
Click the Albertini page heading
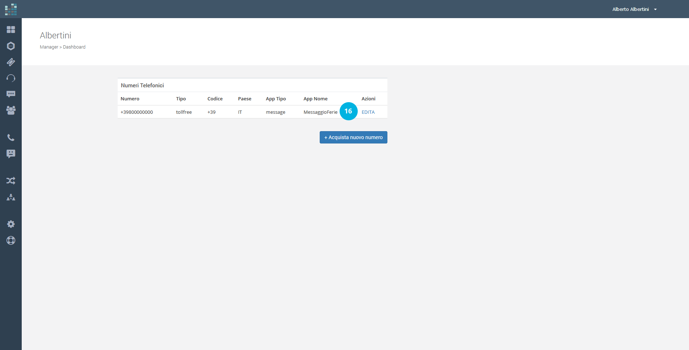tap(55, 36)
